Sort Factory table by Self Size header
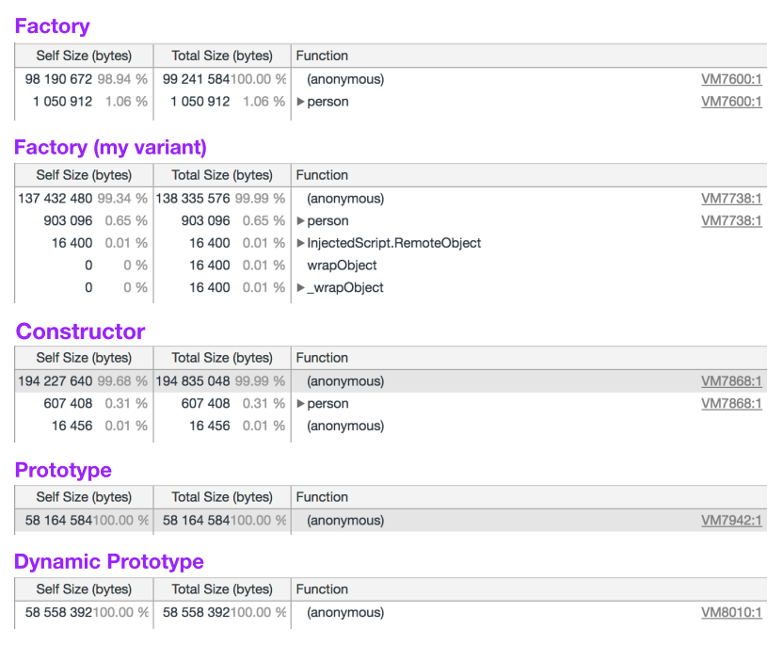The image size is (783, 645). click(x=83, y=56)
